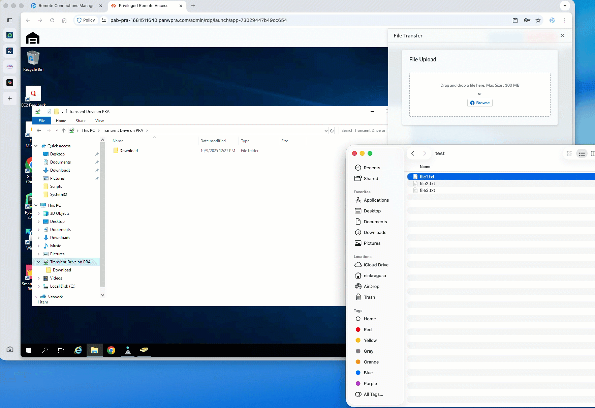Enable the Policy badge in the address bar
This screenshot has width=595, height=408.
[86, 20]
